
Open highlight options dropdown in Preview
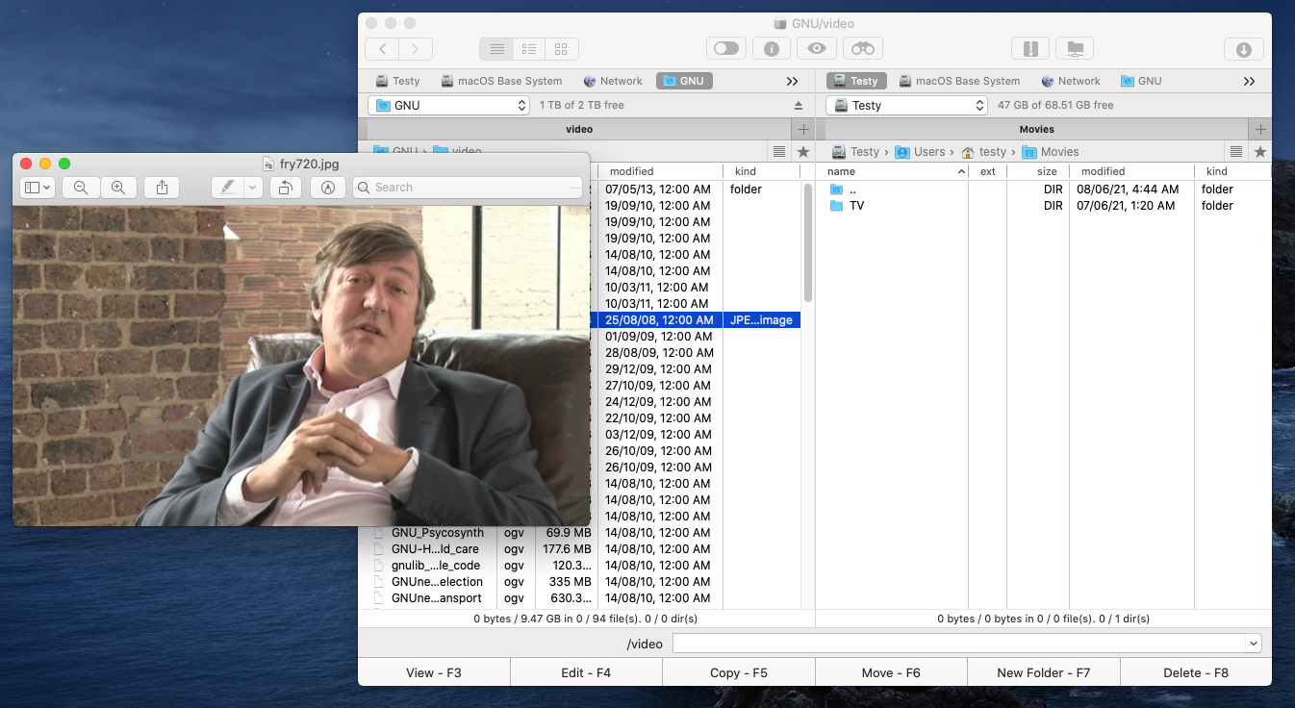pyautogui.click(x=253, y=188)
